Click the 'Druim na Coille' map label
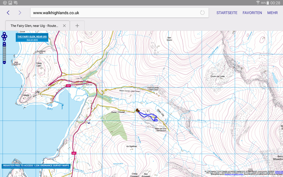 [x=218, y=76]
